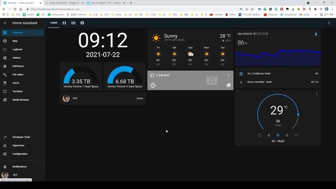Click the Room Humidity water drop icon

241,82
